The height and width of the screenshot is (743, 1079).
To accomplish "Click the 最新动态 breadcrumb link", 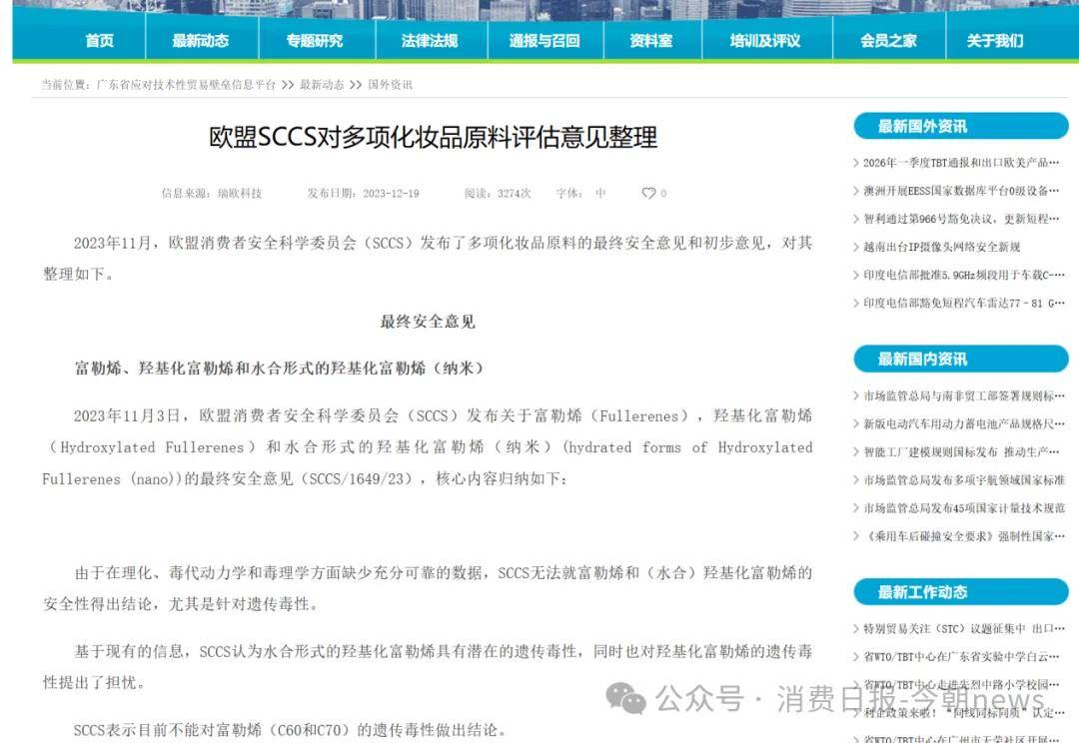I will coord(322,85).
